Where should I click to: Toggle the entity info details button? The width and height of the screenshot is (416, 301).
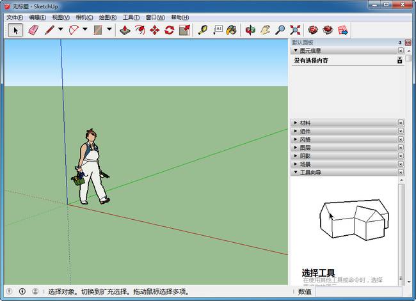[400, 61]
